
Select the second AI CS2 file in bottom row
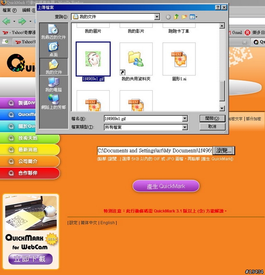[x=136, y=101]
